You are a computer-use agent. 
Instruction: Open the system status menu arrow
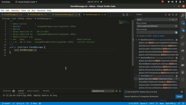pos(183,2)
